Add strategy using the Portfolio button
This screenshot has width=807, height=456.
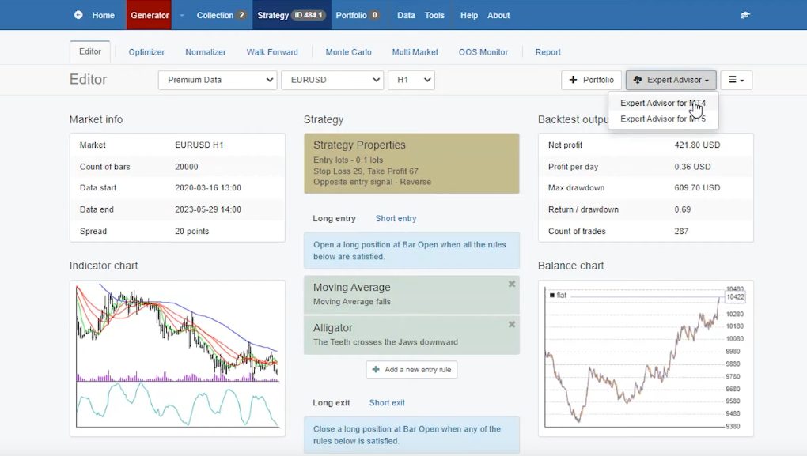point(591,80)
